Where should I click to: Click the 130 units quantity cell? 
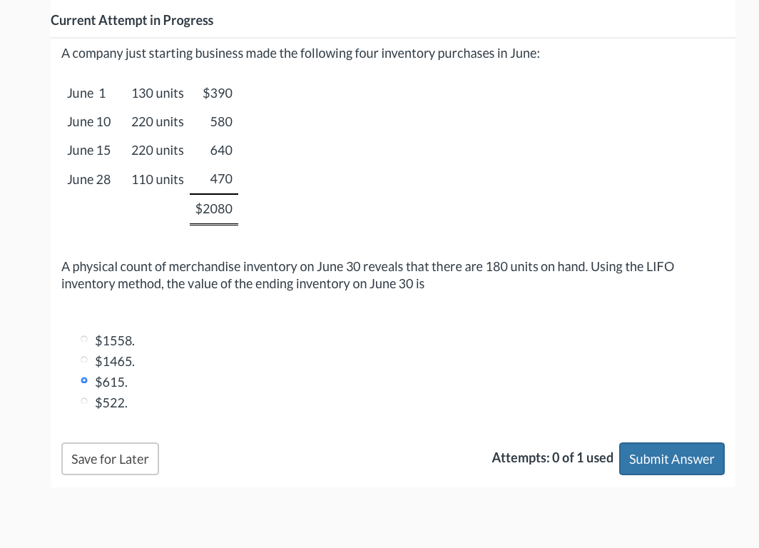tap(158, 93)
